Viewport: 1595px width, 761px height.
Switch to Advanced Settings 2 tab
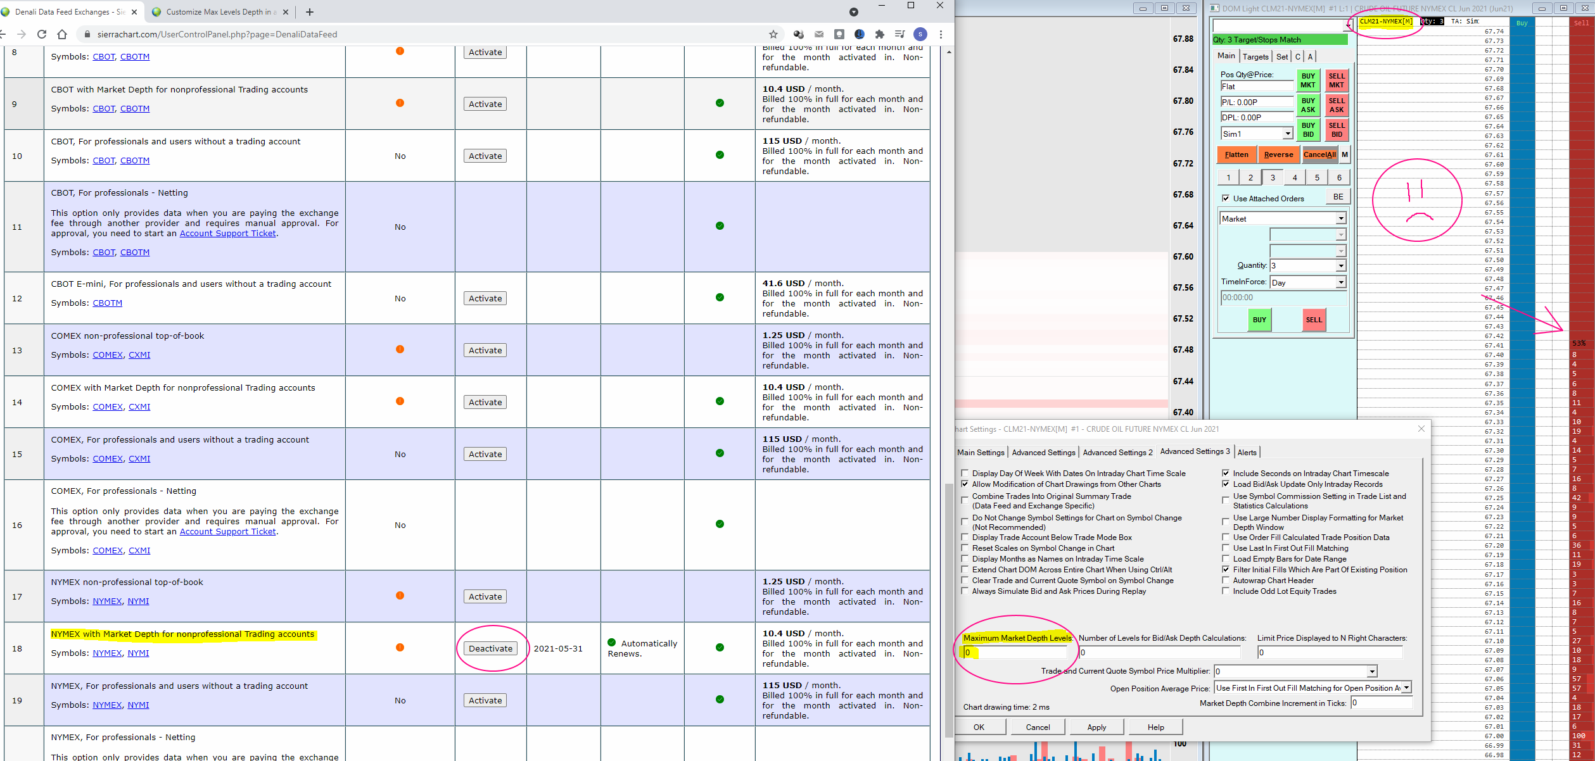tap(1117, 452)
